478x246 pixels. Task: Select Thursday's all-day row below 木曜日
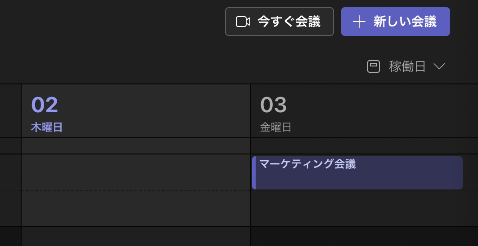click(x=136, y=146)
